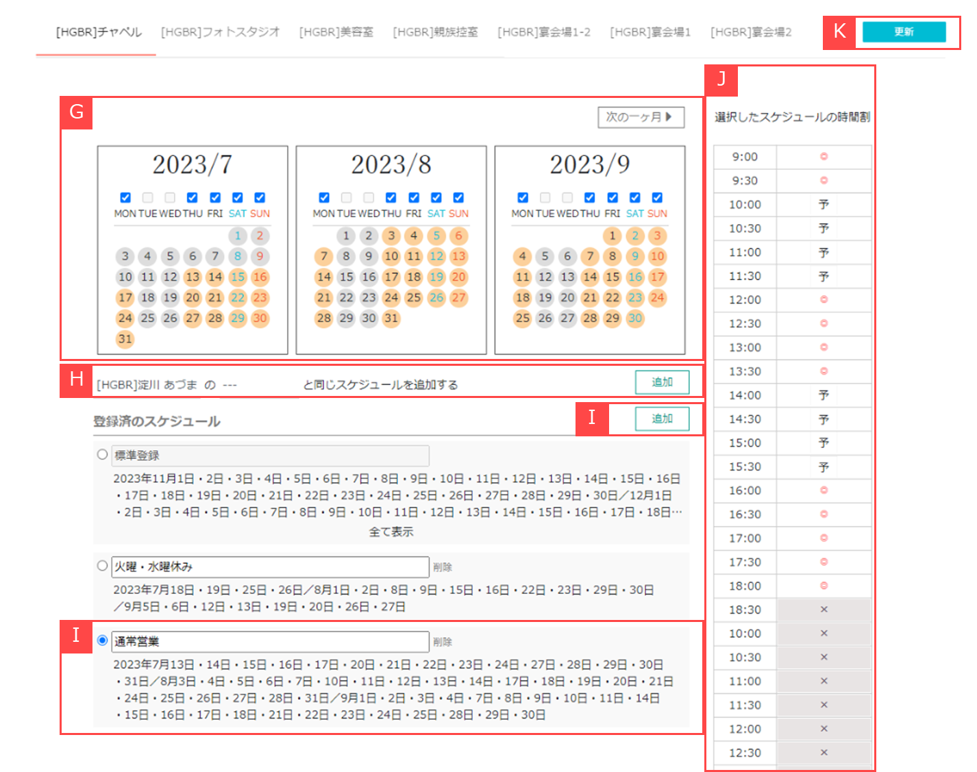This screenshot has width=977, height=772.
Task: Uncheck the MON checkbox in 2023/7
Action: (x=125, y=198)
